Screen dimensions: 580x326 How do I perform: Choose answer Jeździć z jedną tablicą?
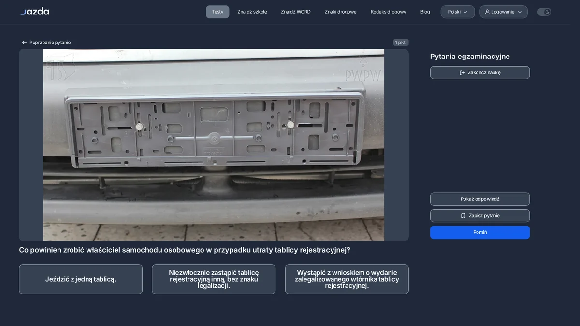click(x=81, y=279)
